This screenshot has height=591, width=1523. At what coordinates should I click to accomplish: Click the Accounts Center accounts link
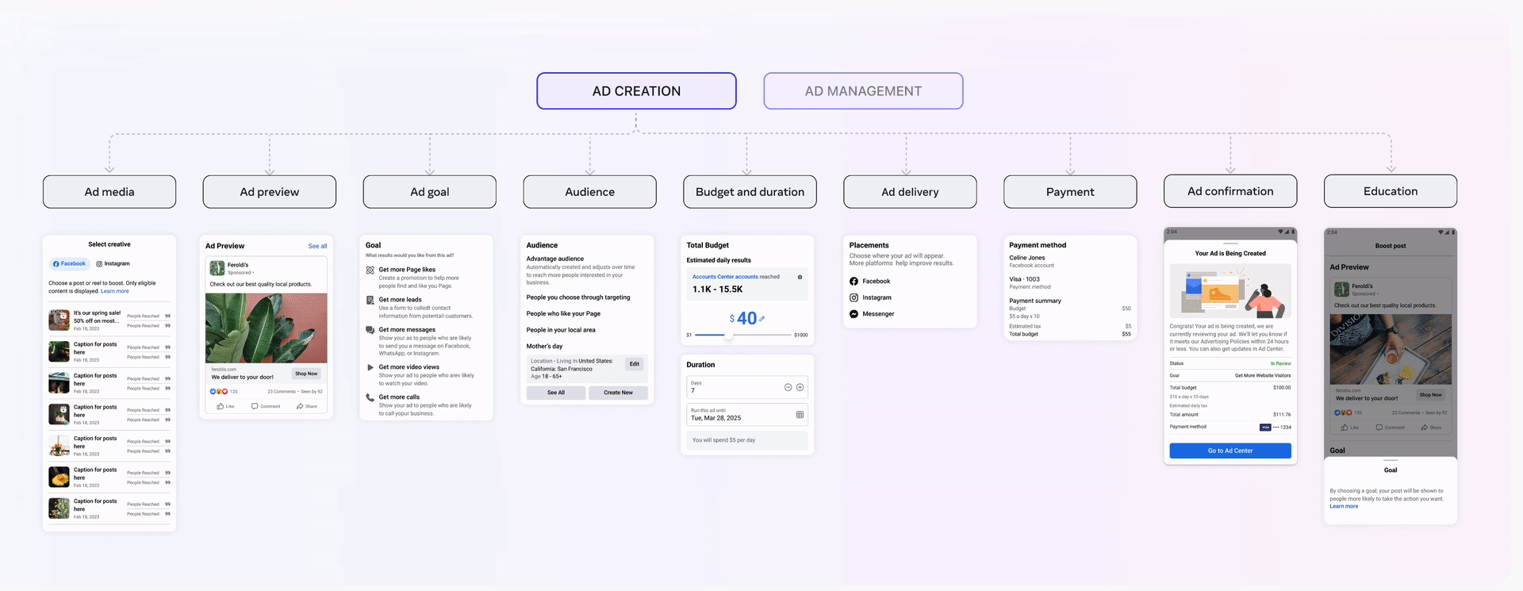[725, 277]
